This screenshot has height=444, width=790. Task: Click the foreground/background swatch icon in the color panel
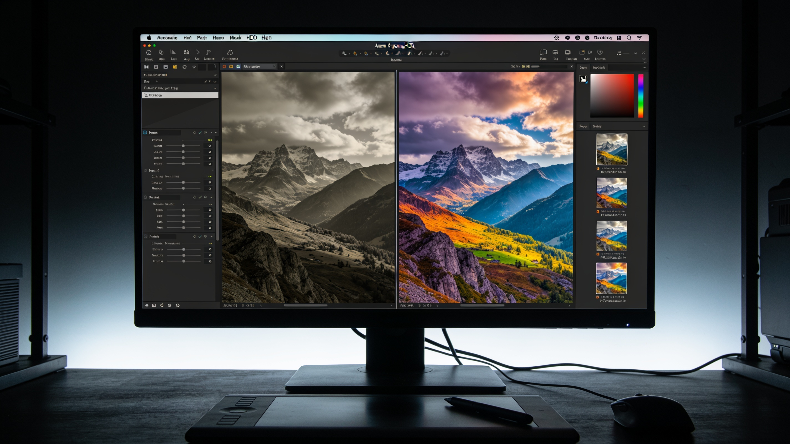[583, 79]
